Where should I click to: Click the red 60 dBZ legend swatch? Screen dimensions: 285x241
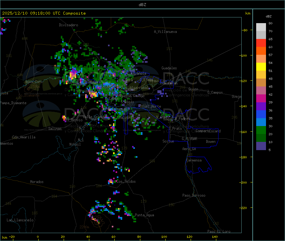point(261,43)
